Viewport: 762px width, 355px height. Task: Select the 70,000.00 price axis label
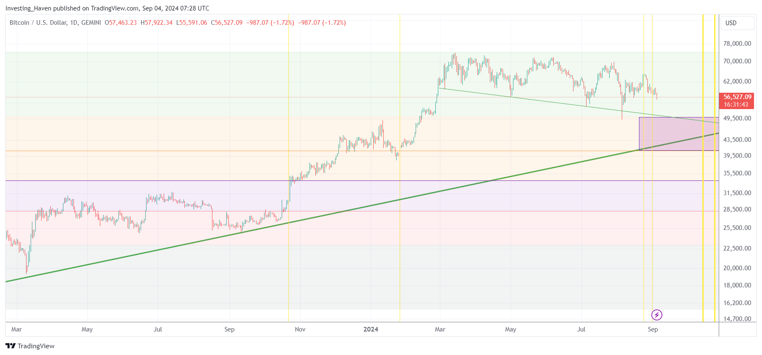tap(737, 61)
